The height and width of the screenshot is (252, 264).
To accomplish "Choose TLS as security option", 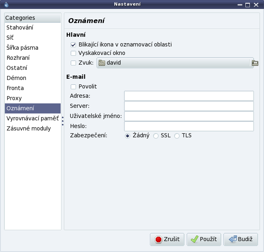I will (177, 136).
